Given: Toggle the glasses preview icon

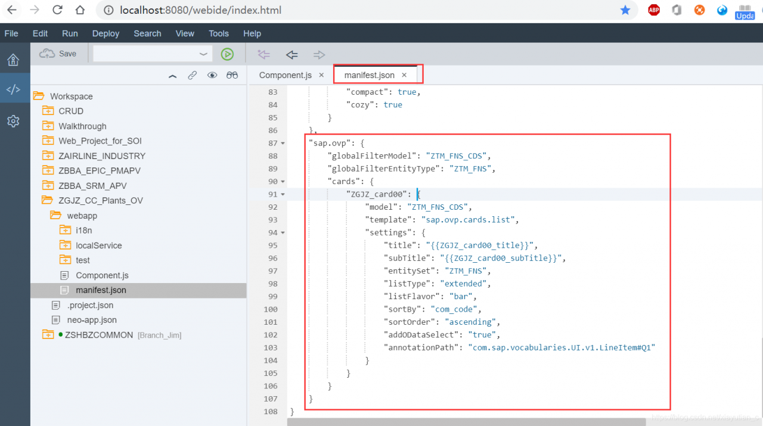Looking at the screenshot, I should (232, 76).
